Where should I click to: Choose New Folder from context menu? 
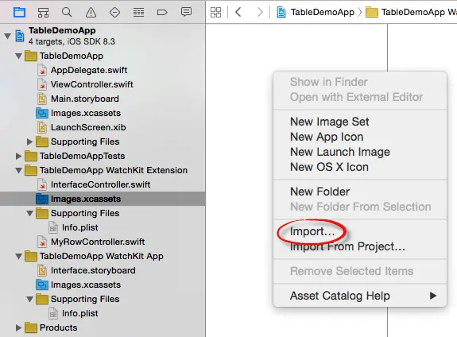click(360, 192)
